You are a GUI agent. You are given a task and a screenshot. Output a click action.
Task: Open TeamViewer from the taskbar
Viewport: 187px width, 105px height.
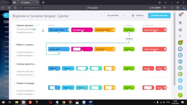coord(84,102)
